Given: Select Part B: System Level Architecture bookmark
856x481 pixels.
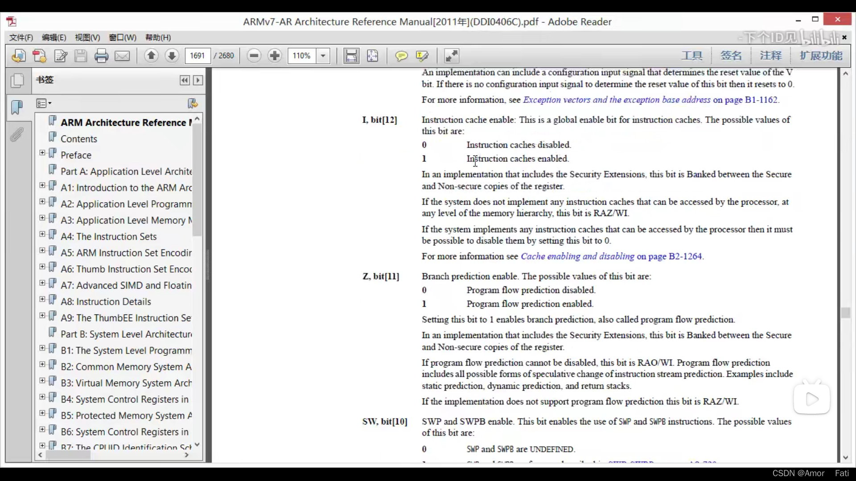Looking at the screenshot, I should coord(127,334).
